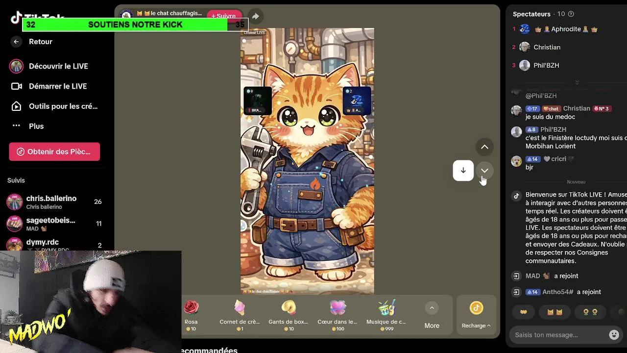Click cricri username in chat
The width and height of the screenshot is (627, 353).
click(x=558, y=159)
